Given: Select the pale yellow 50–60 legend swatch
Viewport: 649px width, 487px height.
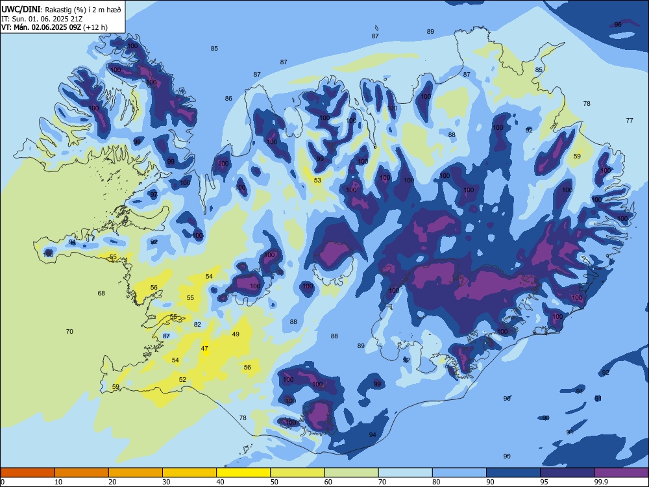Looking at the screenshot, I should tap(298, 473).
